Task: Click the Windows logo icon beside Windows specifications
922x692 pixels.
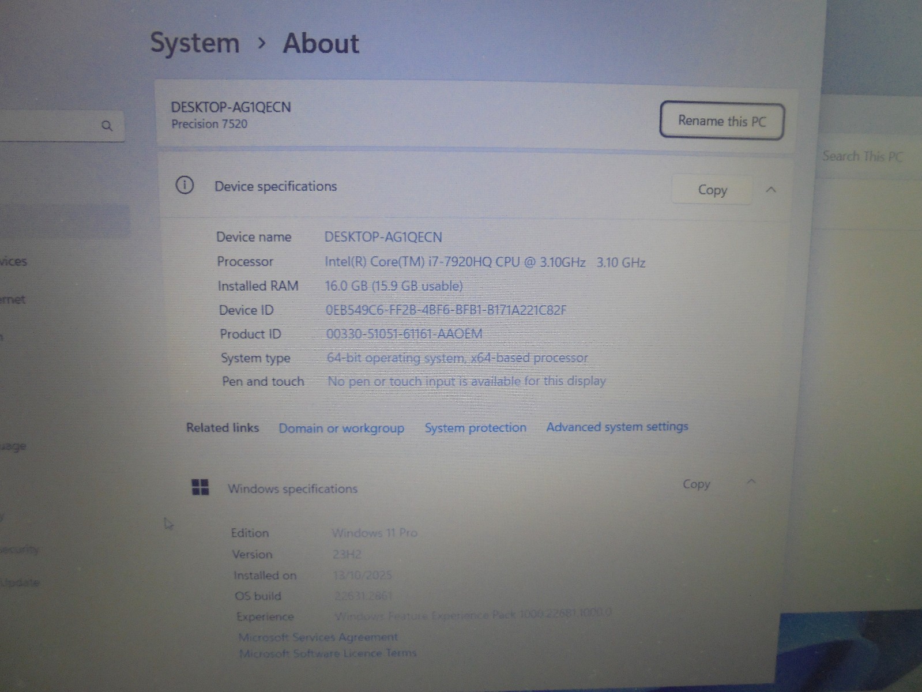Action: (200, 487)
